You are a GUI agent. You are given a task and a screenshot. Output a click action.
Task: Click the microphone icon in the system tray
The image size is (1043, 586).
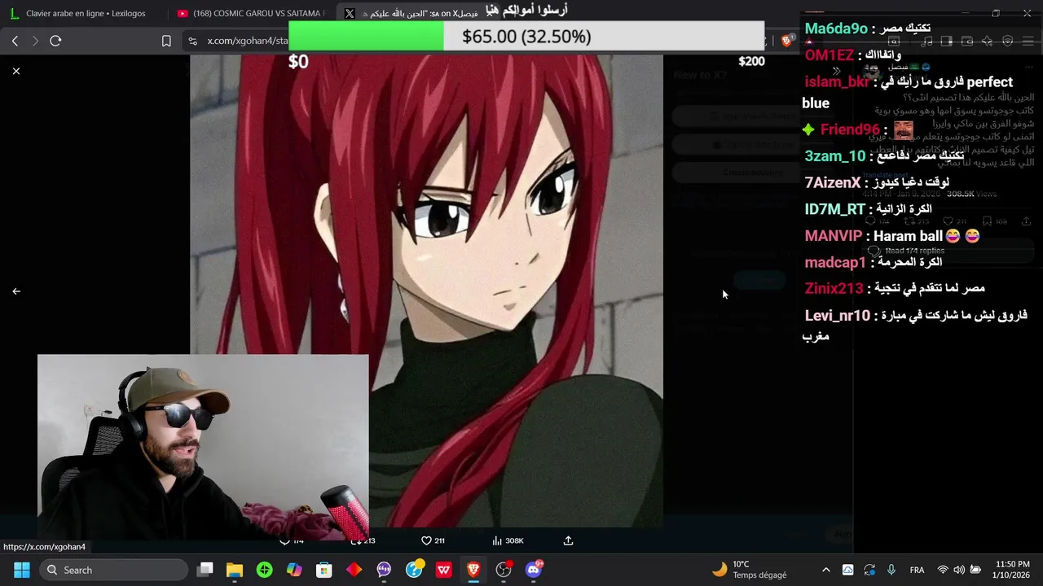click(x=891, y=570)
